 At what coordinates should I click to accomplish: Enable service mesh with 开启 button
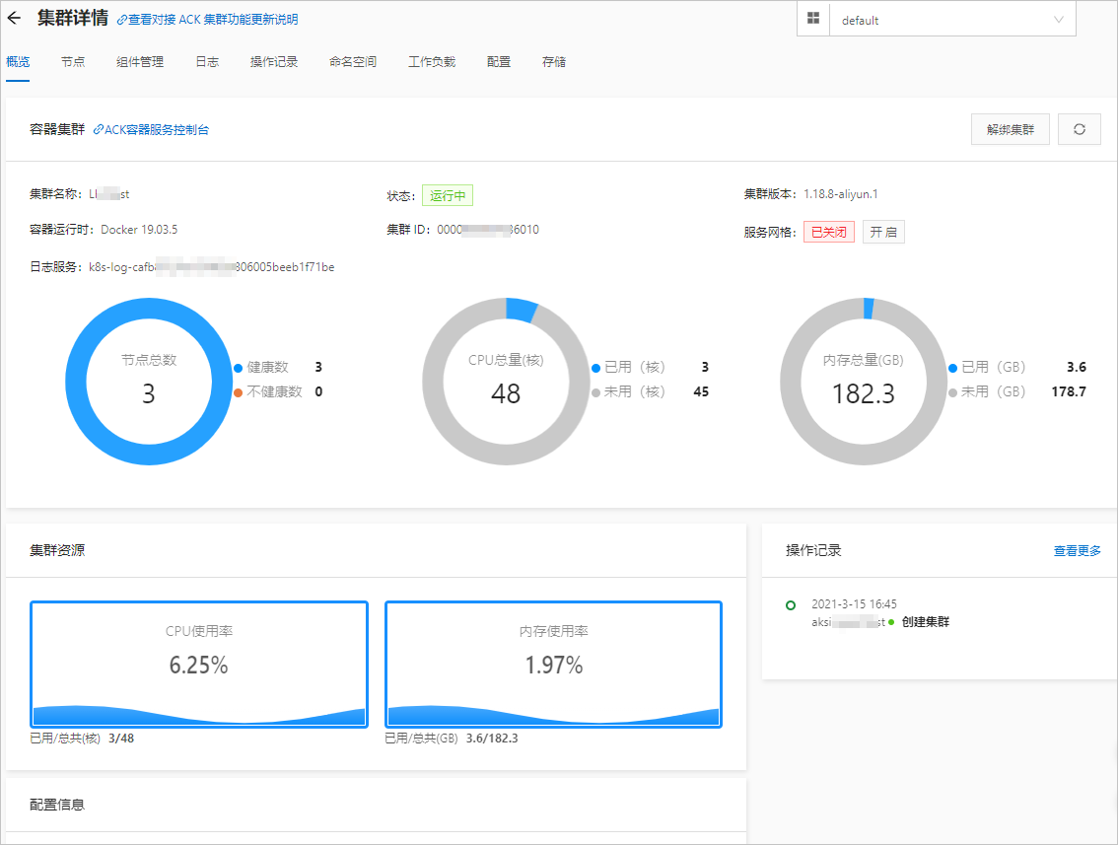[883, 232]
